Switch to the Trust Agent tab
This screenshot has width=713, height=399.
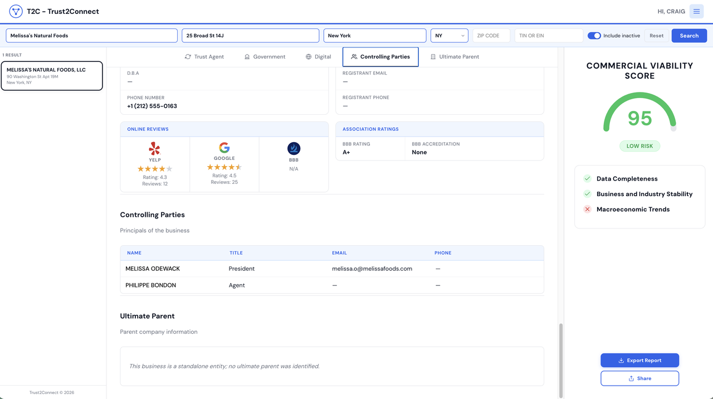click(204, 57)
